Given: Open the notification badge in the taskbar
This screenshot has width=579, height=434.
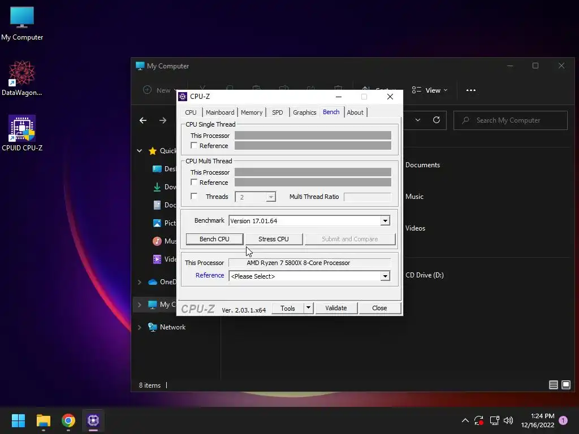Looking at the screenshot, I should pyautogui.click(x=563, y=420).
